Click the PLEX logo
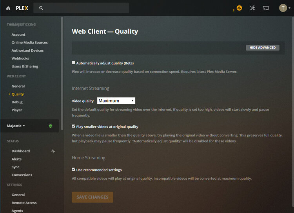The image size is (294, 213). [22, 8]
